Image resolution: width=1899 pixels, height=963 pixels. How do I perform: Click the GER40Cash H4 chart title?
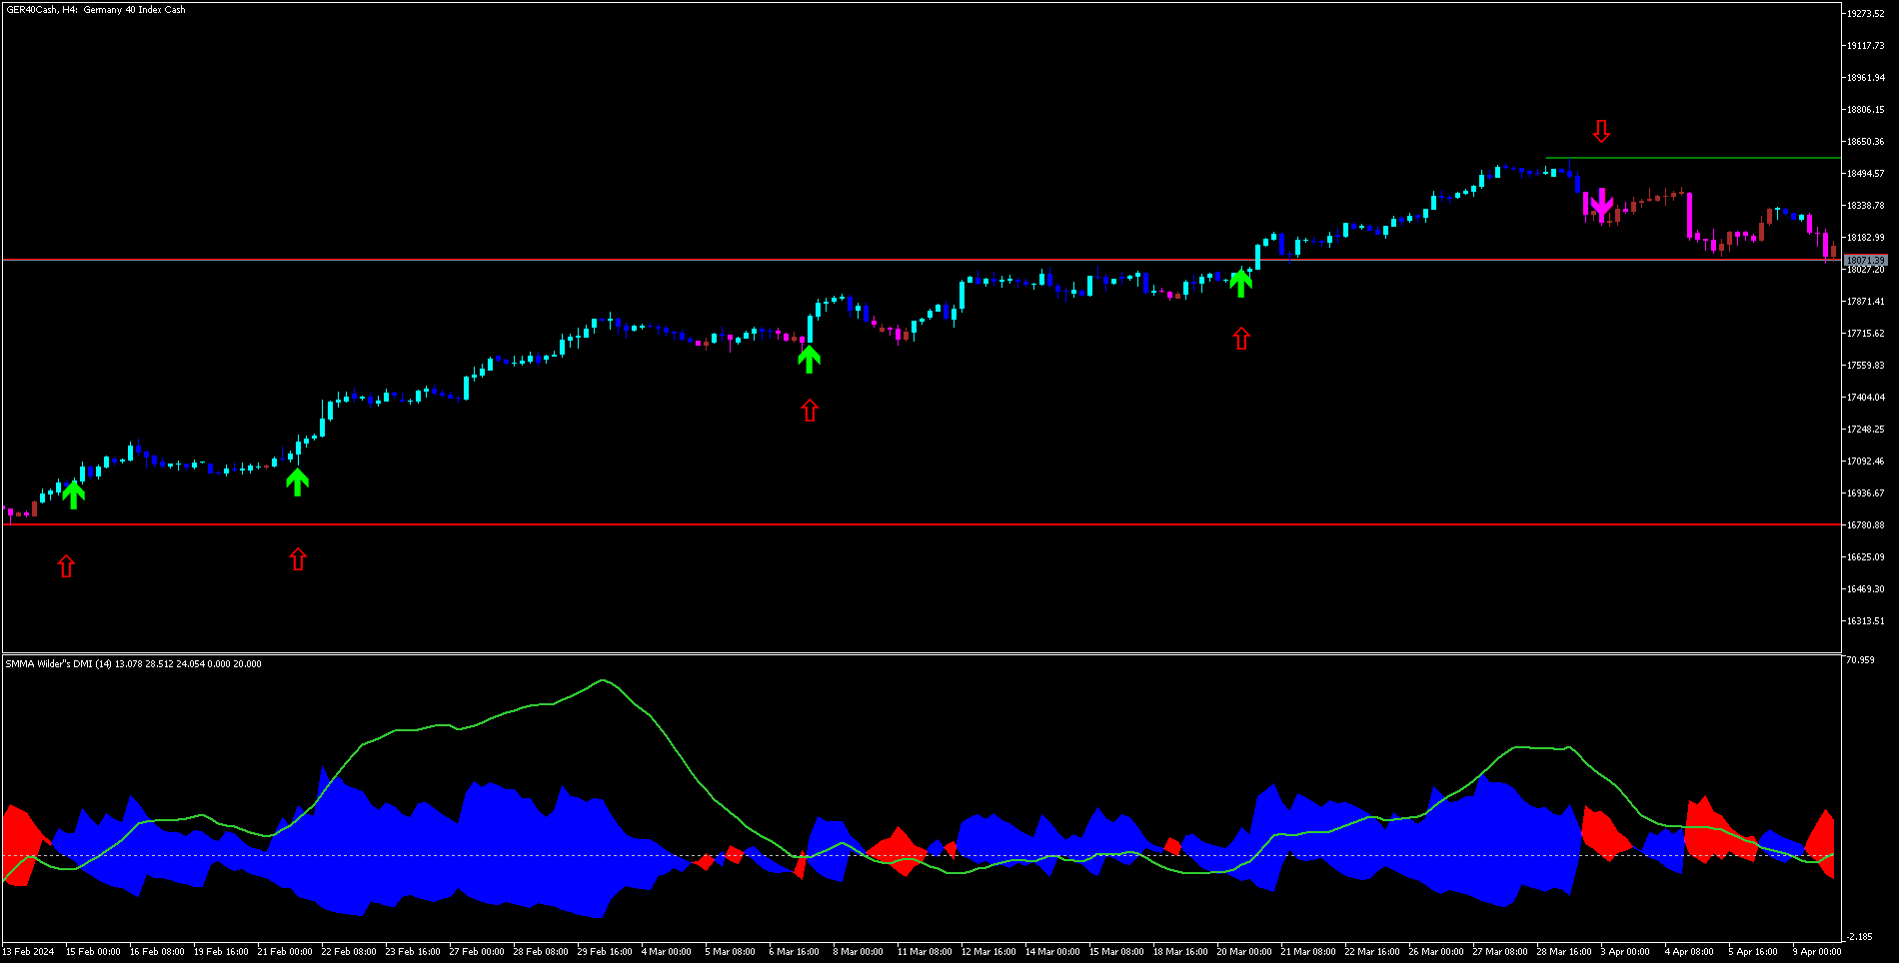pos(96,10)
